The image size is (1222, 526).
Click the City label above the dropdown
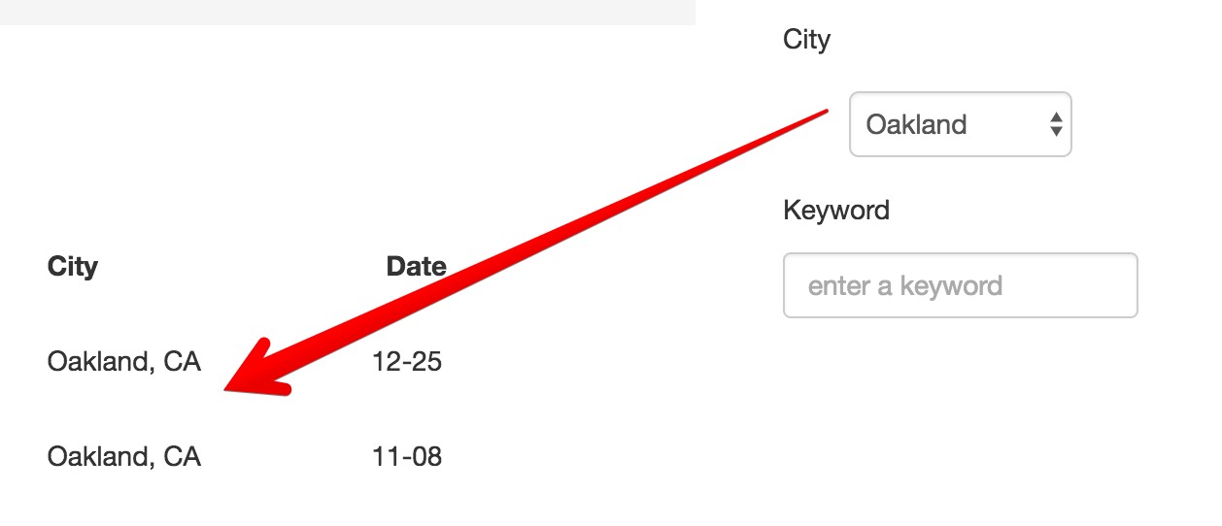(806, 40)
